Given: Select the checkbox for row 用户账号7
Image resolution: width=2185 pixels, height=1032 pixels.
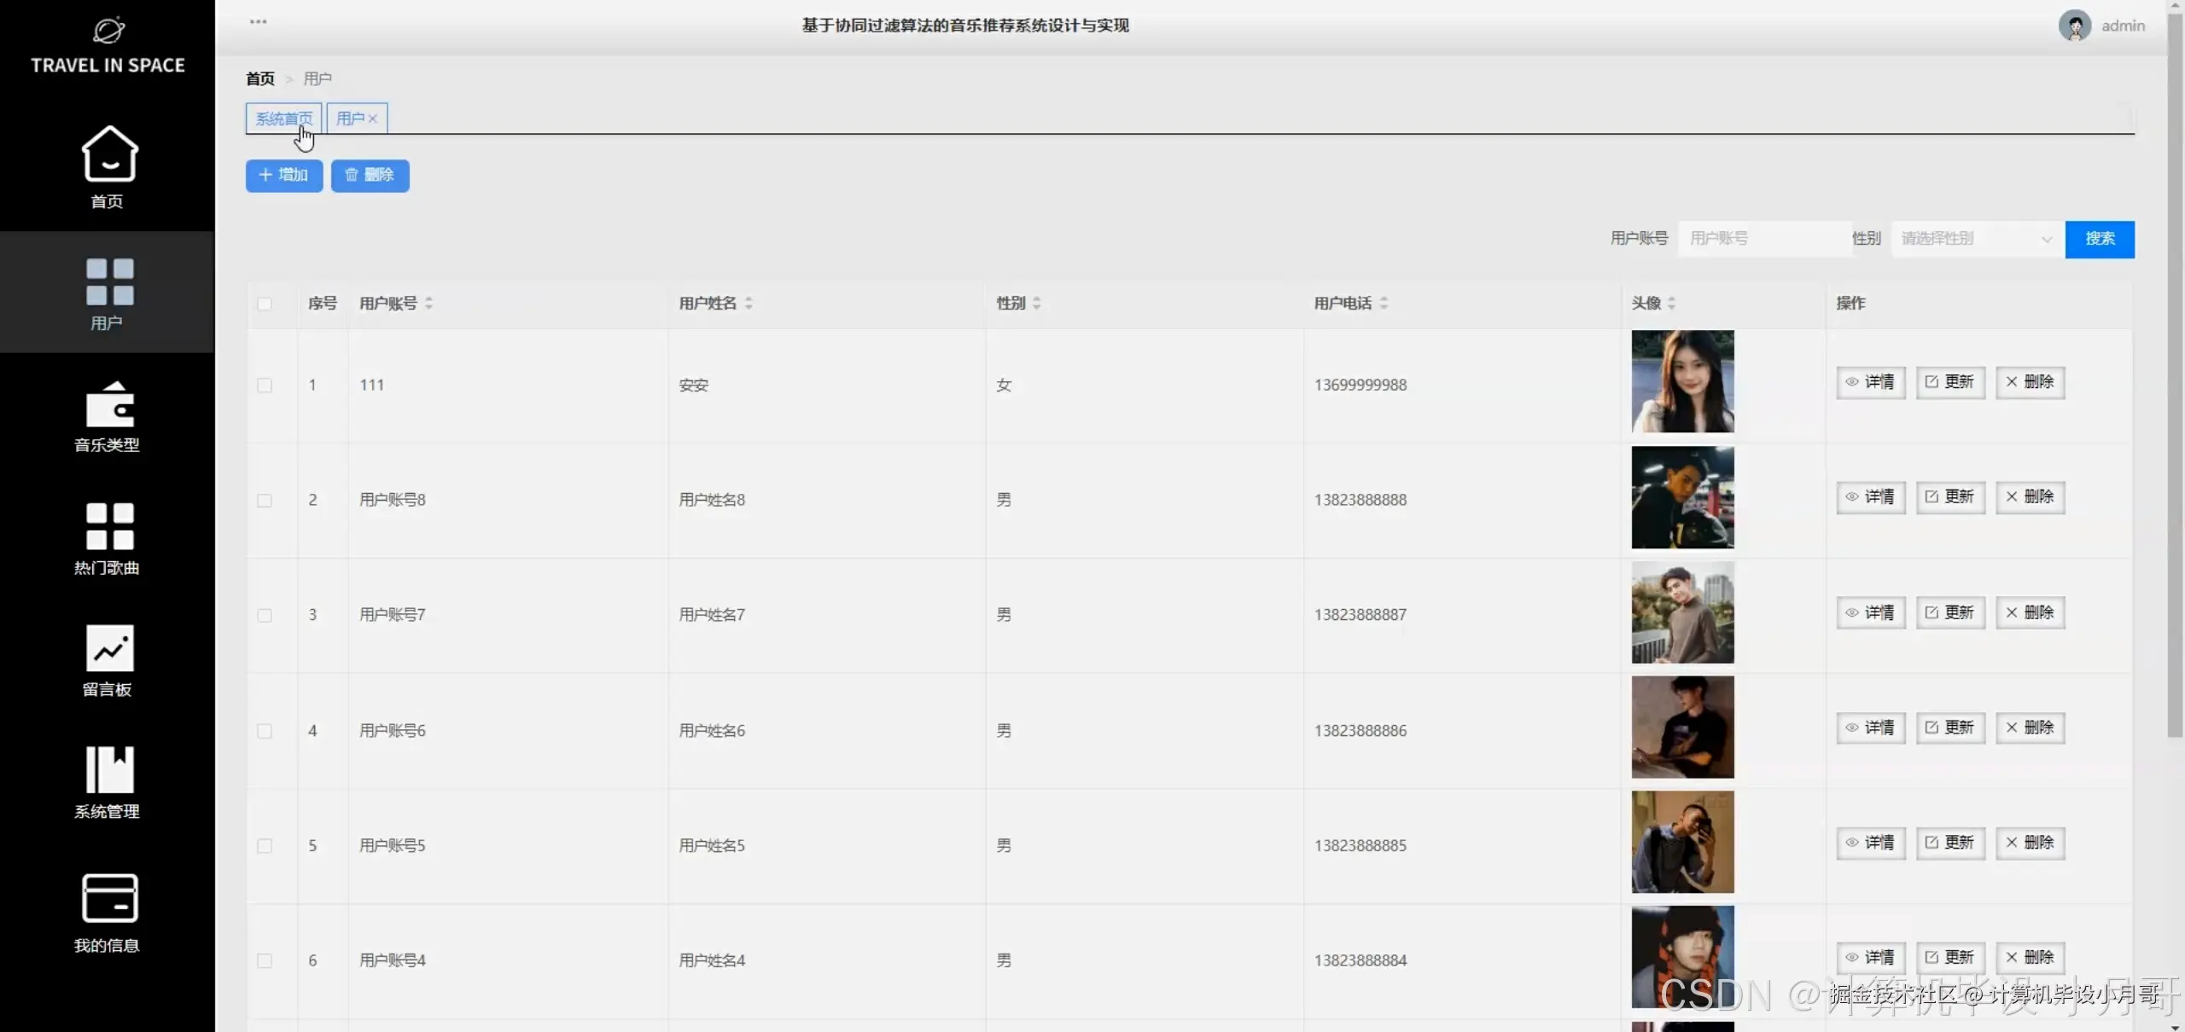Looking at the screenshot, I should (265, 616).
